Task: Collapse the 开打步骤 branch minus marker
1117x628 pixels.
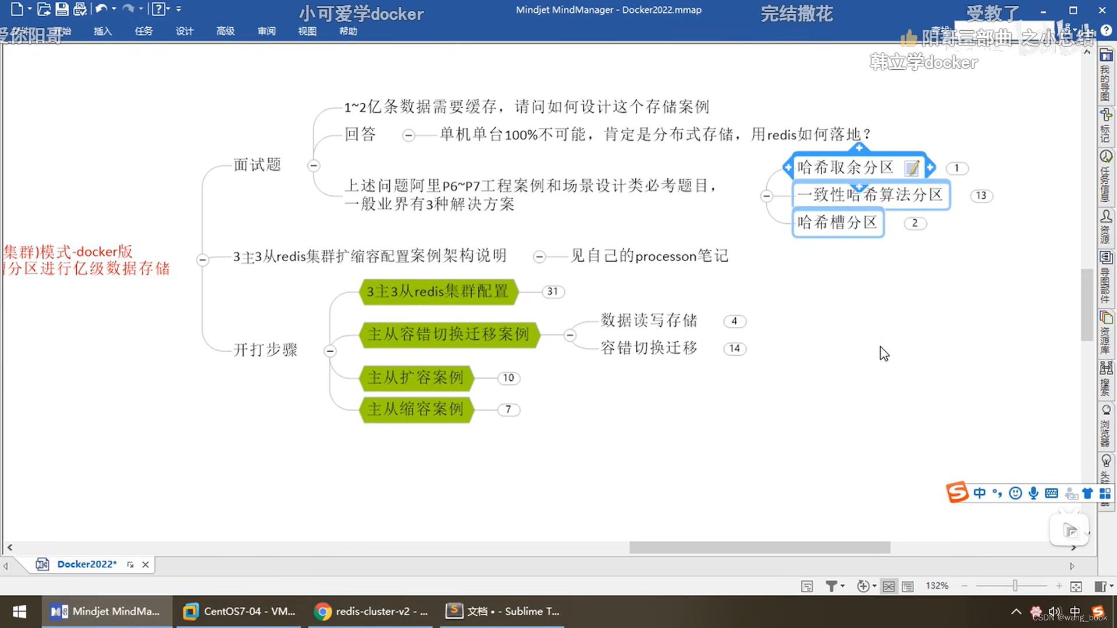Action: point(329,351)
